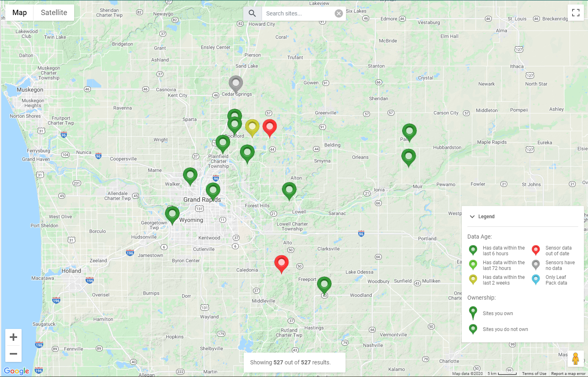Image resolution: width=588 pixels, height=377 pixels.
Task: Switch to Map view
Action: 19,13
